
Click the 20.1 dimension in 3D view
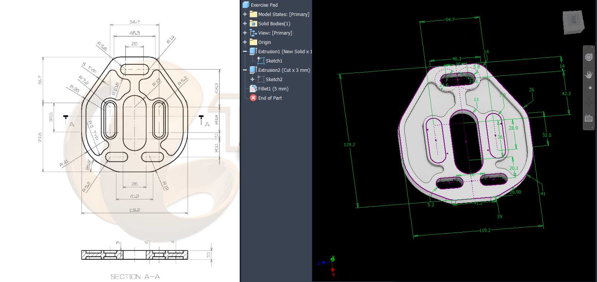click(x=514, y=168)
